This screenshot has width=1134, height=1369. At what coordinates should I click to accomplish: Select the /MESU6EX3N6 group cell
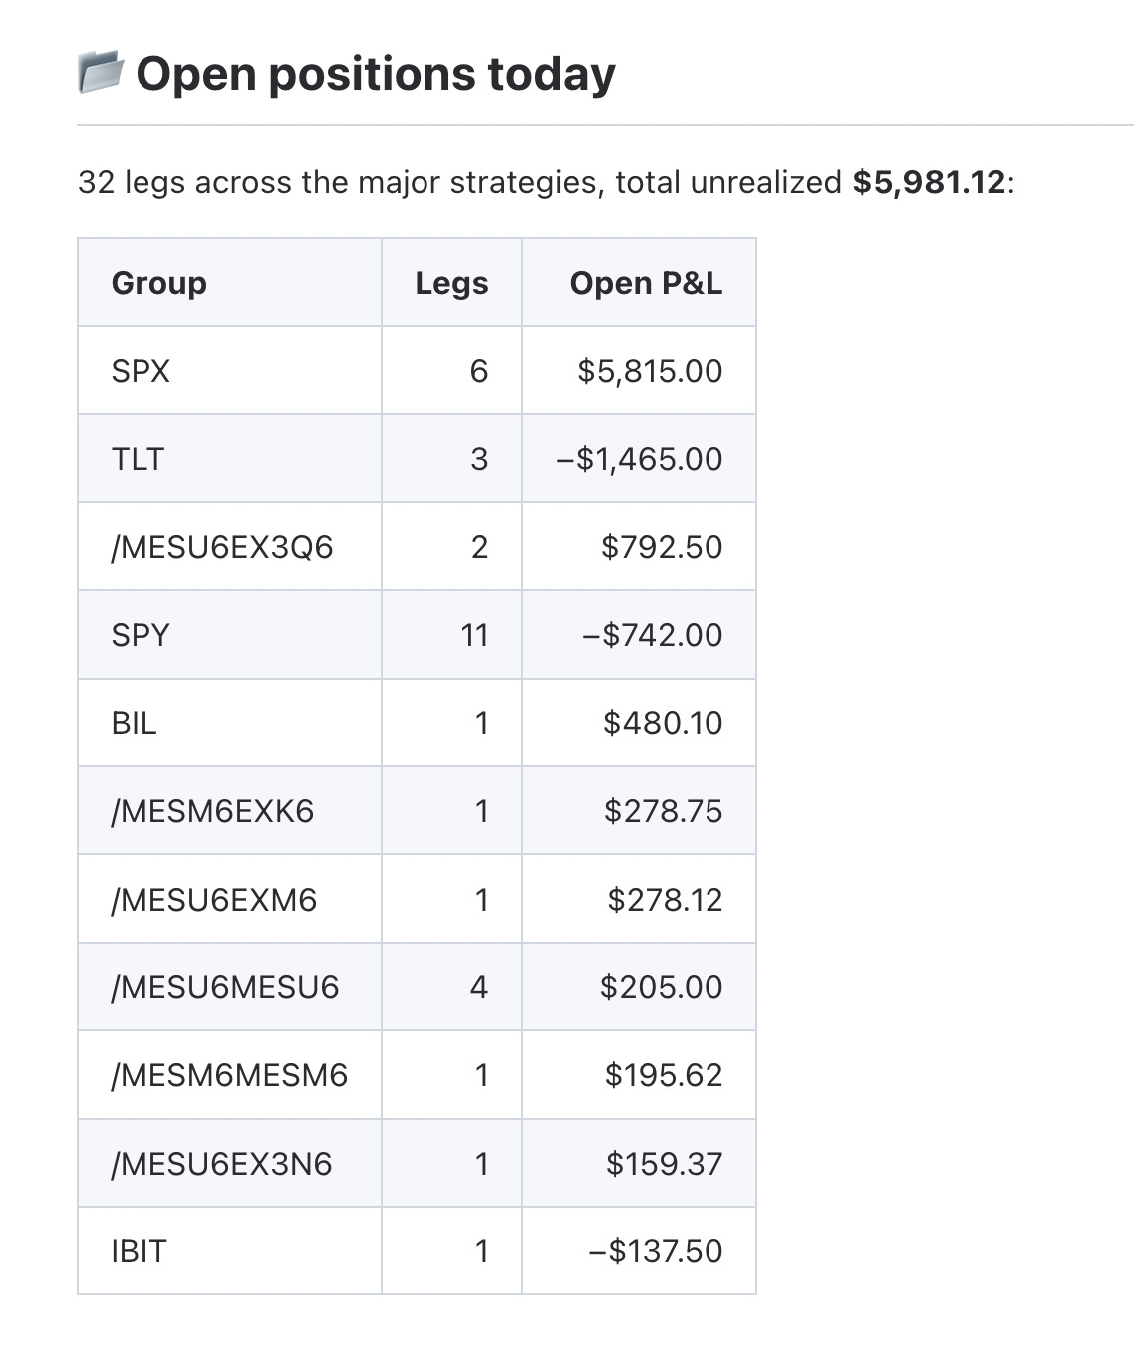coord(229,1164)
